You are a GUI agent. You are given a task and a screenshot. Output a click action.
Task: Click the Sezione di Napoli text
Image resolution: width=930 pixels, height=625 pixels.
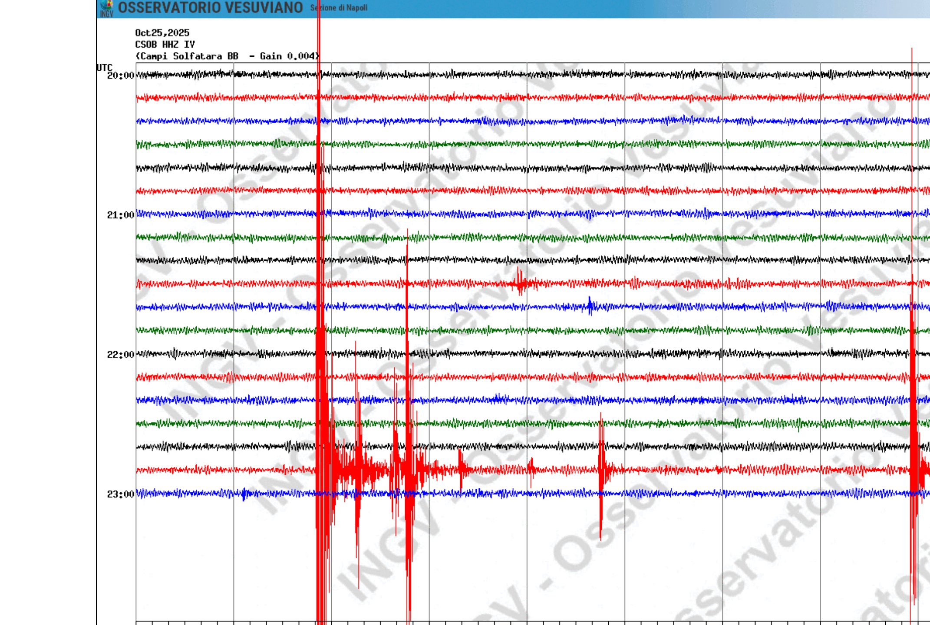pos(339,8)
